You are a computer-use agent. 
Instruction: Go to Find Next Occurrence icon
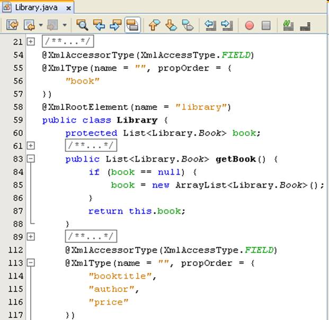click(115, 25)
